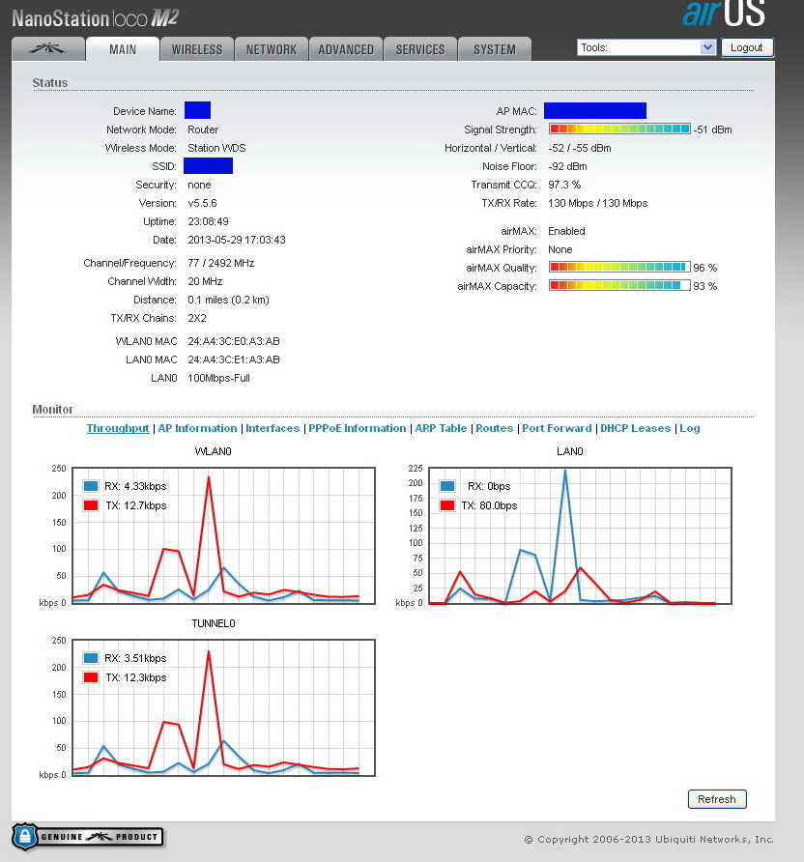Select the SERVICES tab
804x862 pixels.
[x=420, y=49]
